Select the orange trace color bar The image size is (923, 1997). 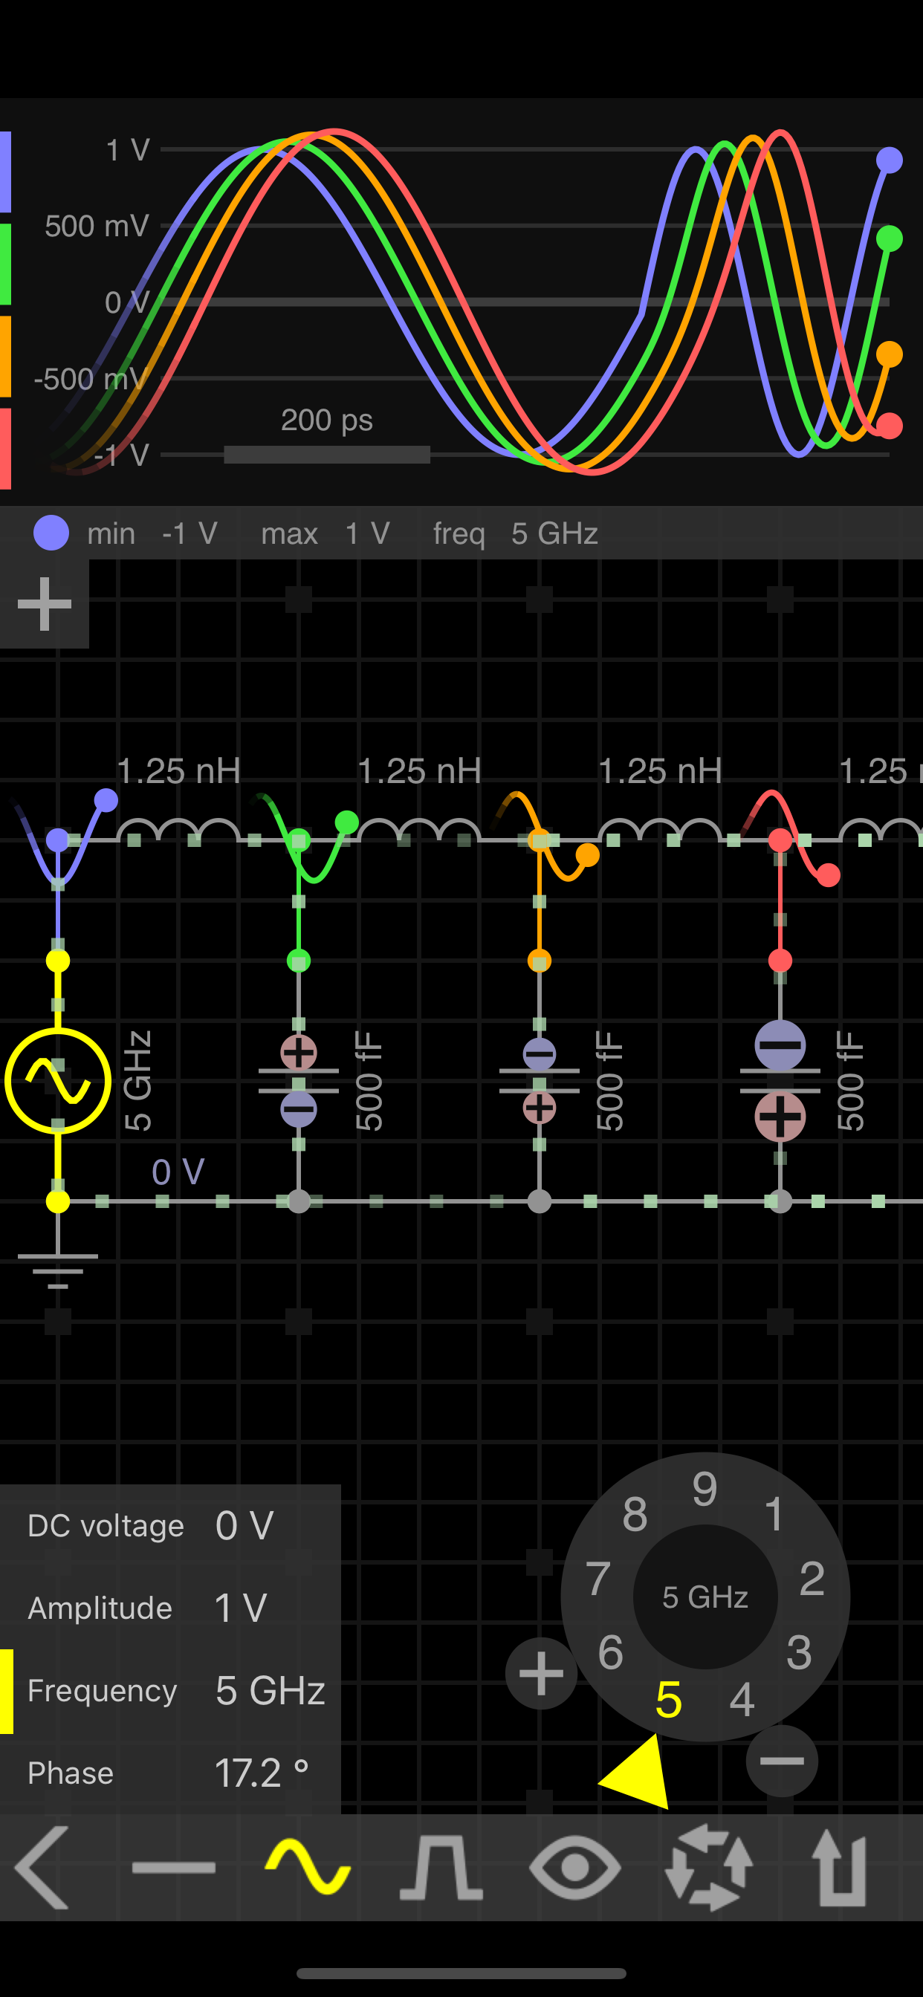5,357
